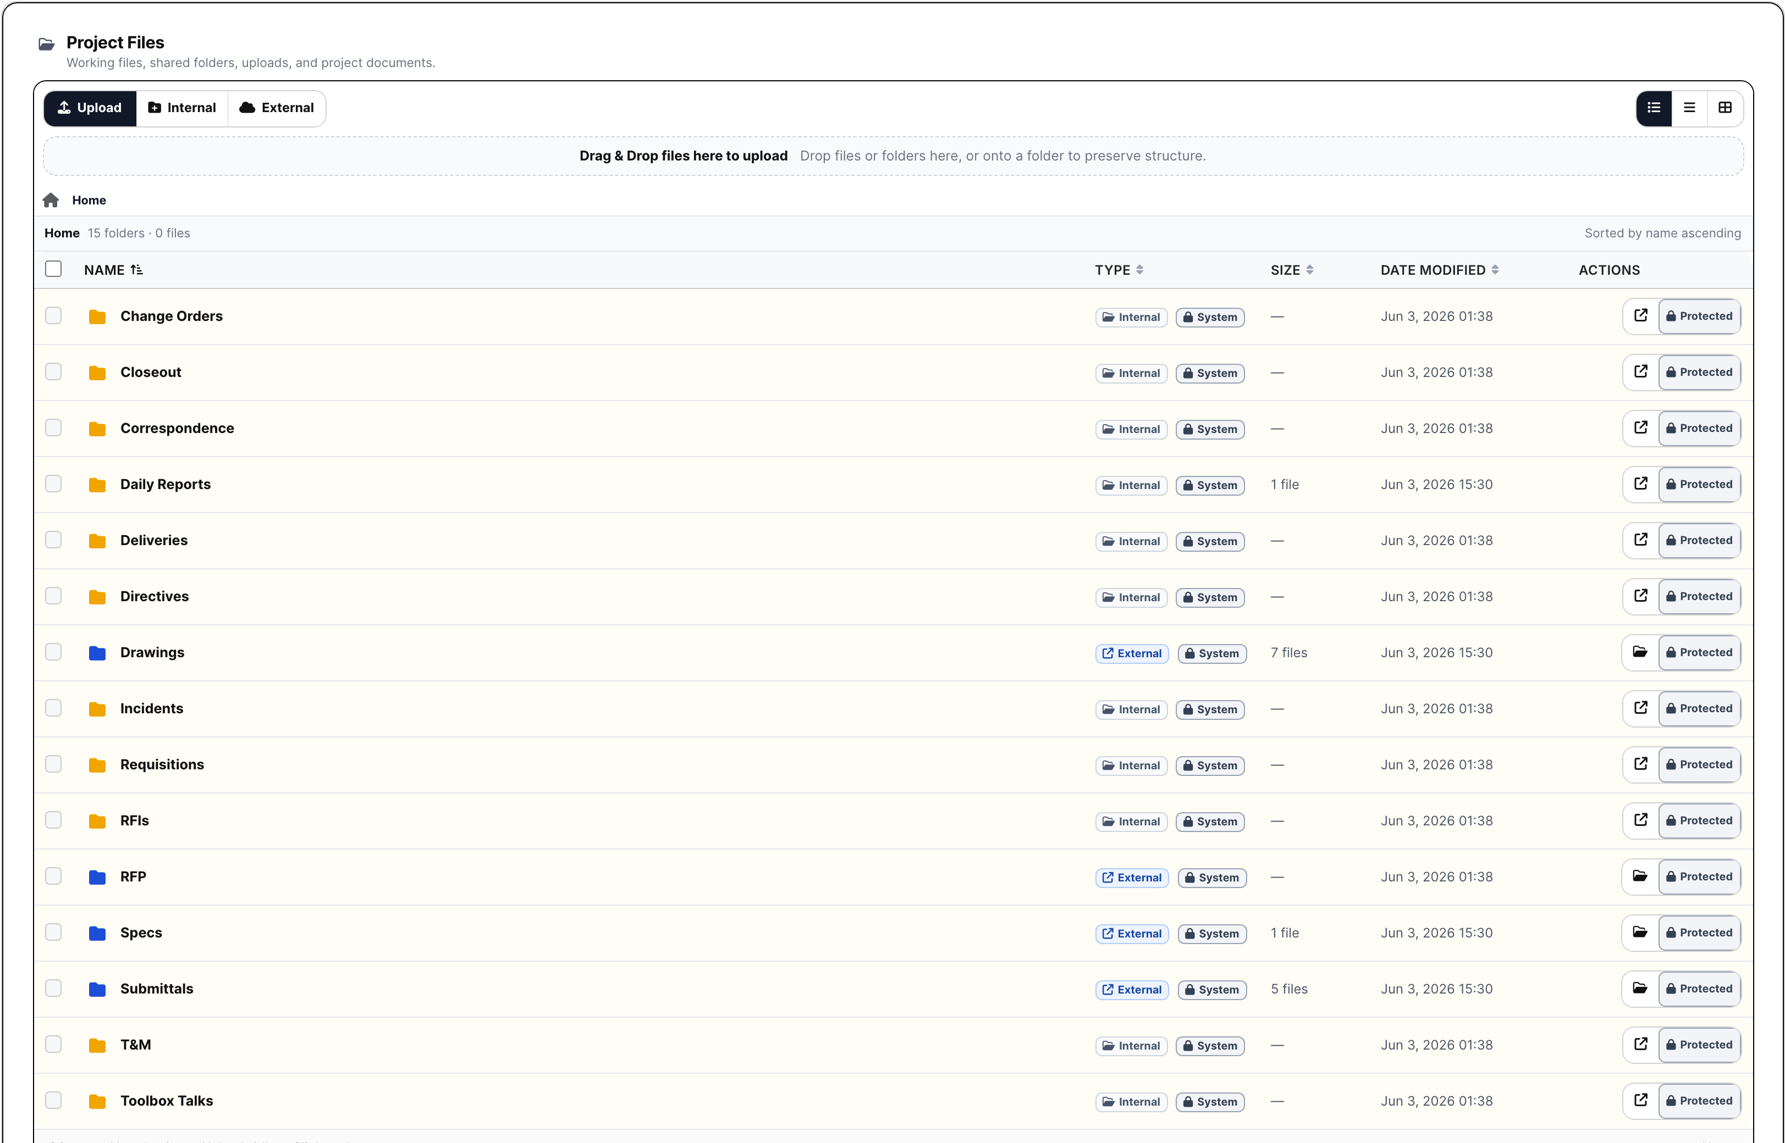Screen dimensions: 1785x1143
Task: Open Incidents row external-link icon
Action: pyautogui.click(x=1640, y=708)
